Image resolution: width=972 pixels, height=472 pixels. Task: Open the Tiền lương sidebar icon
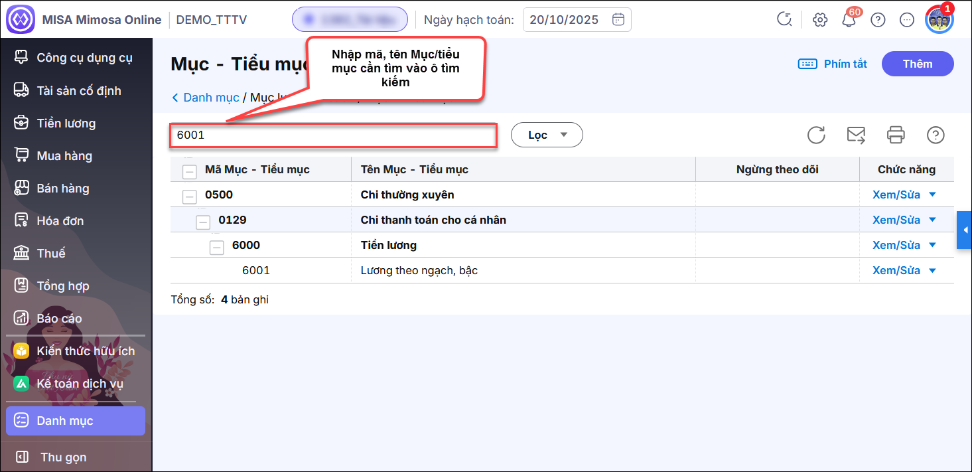point(21,123)
